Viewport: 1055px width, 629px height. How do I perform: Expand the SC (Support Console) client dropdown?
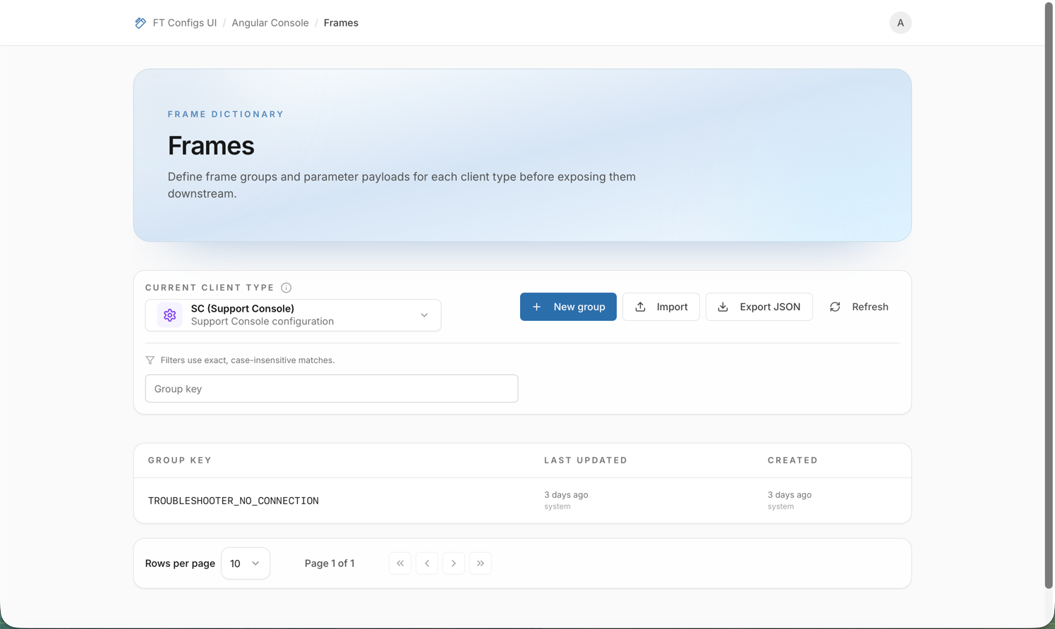pyautogui.click(x=293, y=315)
